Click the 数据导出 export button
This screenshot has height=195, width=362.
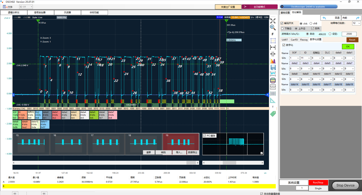click(193, 152)
